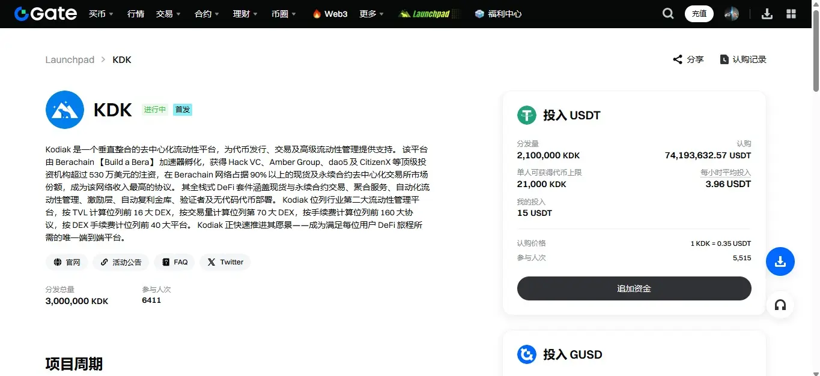
Task: Expand the 理财 dropdown menu
Action: (246, 13)
